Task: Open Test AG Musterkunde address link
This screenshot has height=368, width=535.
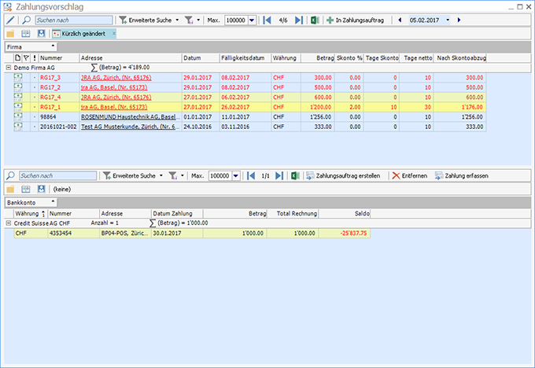Action: click(x=128, y=127)
